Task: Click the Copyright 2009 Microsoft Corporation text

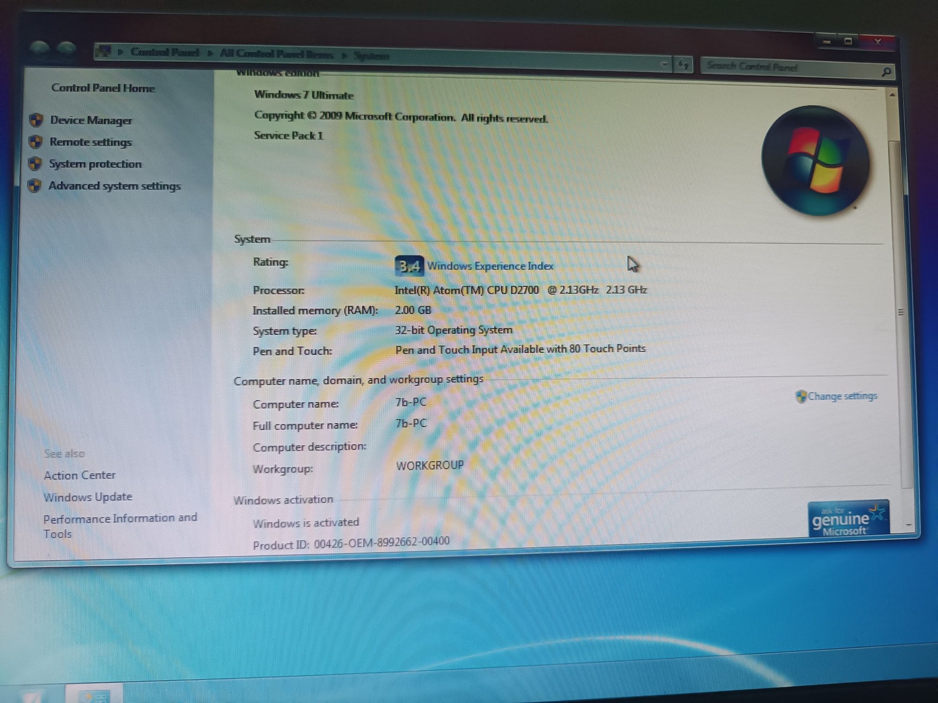Action: click(x=401, y=117)
